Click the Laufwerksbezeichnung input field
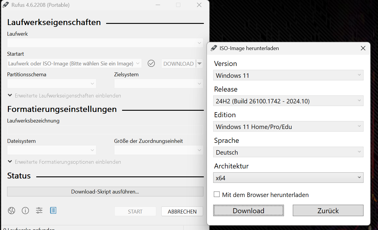 pyautogui.click(x=105, y=130)
